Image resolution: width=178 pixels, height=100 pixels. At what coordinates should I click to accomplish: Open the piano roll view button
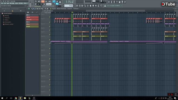pyautogui.click(x=82, y=6)
